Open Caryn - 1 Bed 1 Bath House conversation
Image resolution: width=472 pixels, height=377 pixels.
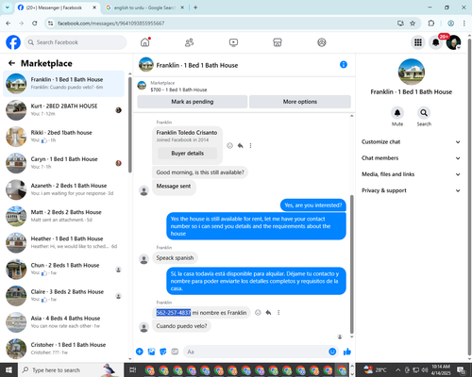click(64, 163)
